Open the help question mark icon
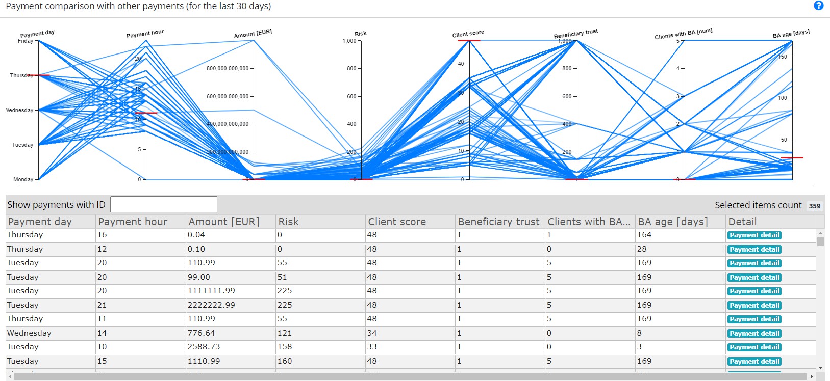Screen dimensions: 830x381 818,6
